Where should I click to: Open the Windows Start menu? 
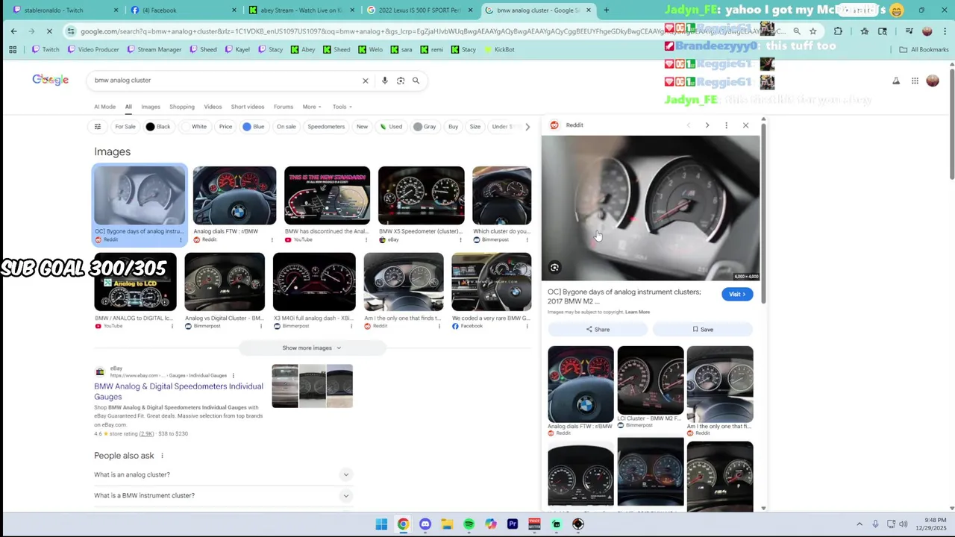pos(381,524)
